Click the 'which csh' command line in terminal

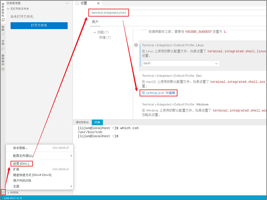point(108,128)
